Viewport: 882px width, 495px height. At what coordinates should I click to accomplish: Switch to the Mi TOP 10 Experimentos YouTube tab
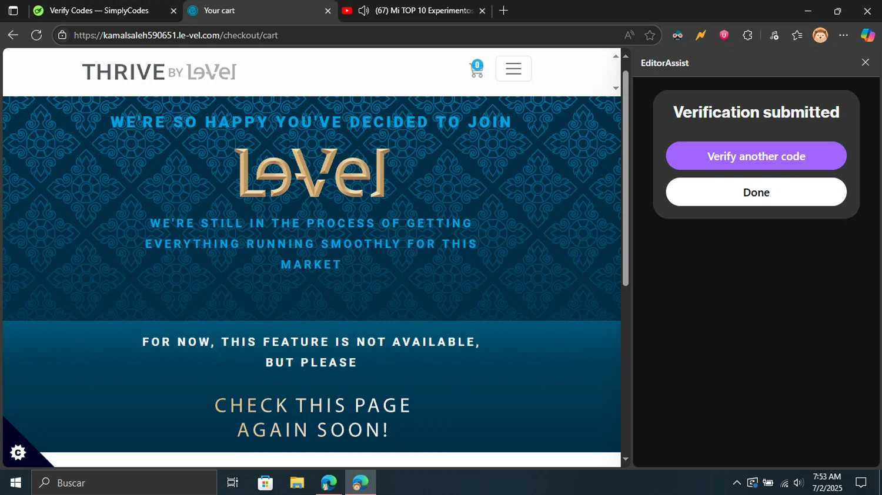415,11
